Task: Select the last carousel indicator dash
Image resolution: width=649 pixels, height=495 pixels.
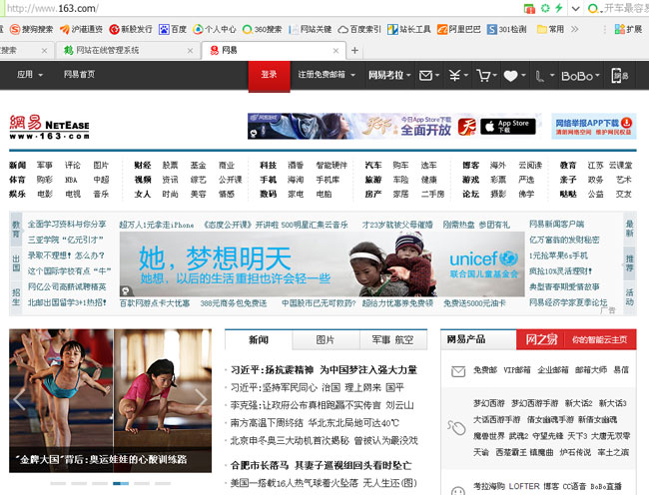Action: [163, 483]
